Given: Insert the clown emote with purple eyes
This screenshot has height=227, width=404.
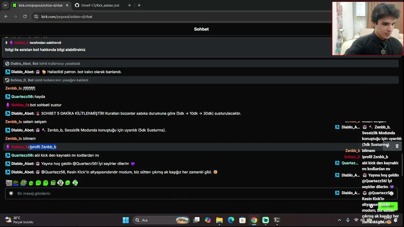Looking at the screenshot, I should [x=60, y=183].
